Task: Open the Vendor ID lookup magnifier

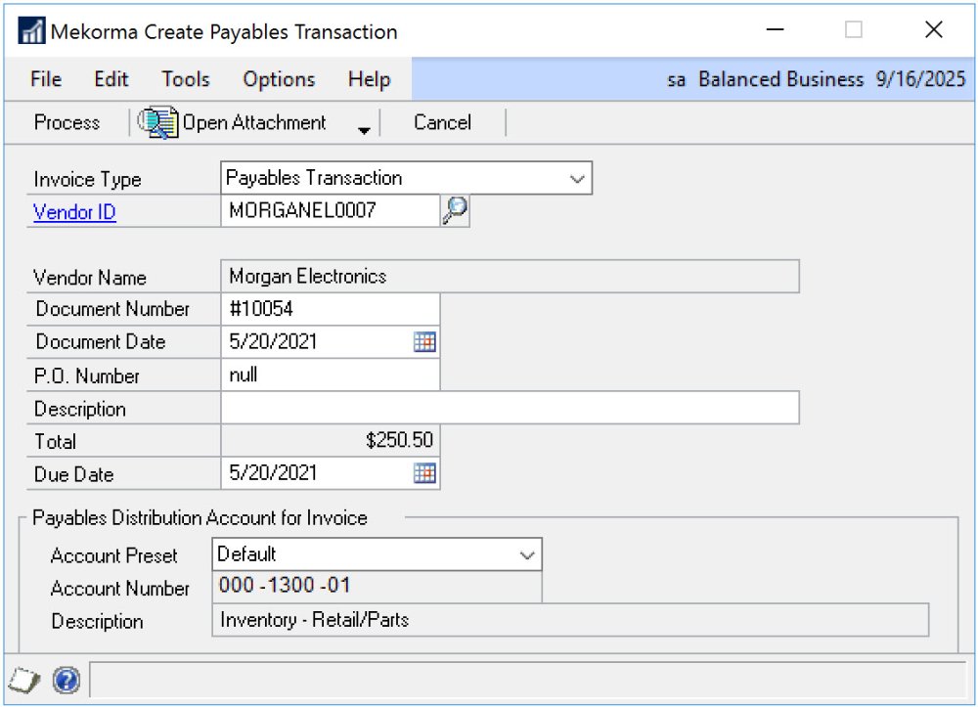Action: 453,211
